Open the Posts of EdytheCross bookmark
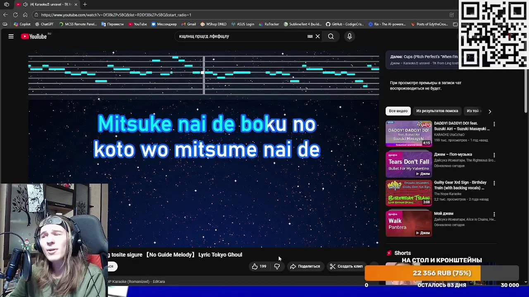The image size is (529, 297). [429, 24]
